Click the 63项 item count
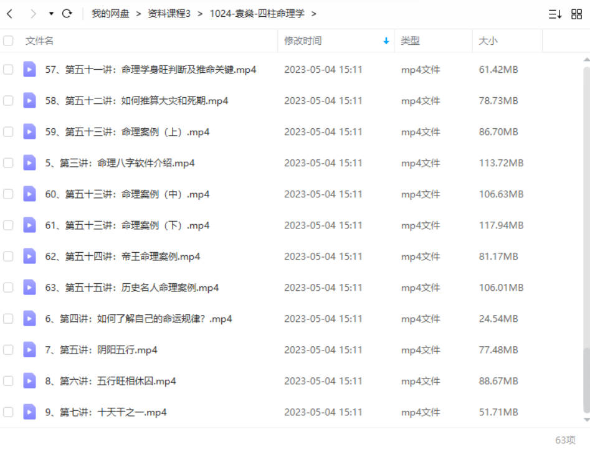The width and height of the screenshot is (590, 452). (x=565, y=440)
